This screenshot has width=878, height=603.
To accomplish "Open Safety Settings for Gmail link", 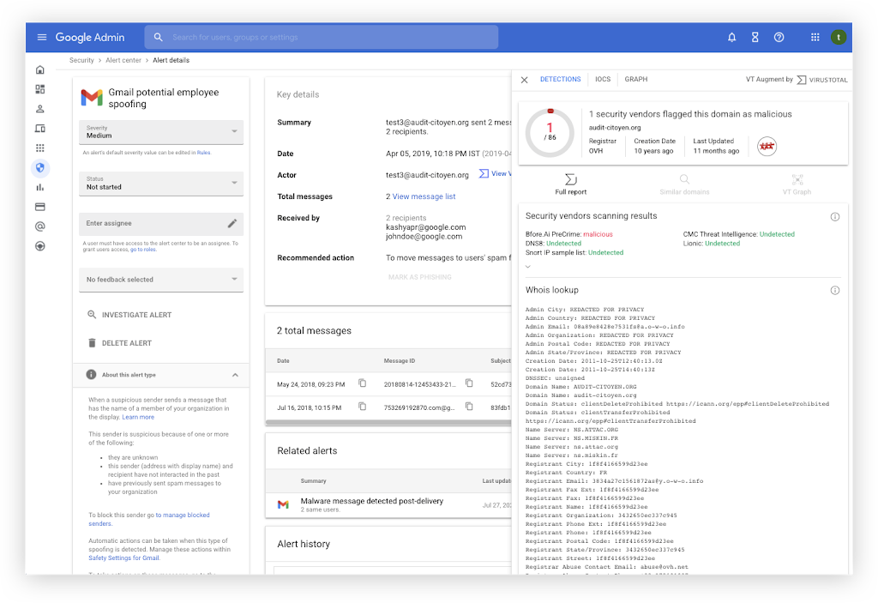I will 123,558.
